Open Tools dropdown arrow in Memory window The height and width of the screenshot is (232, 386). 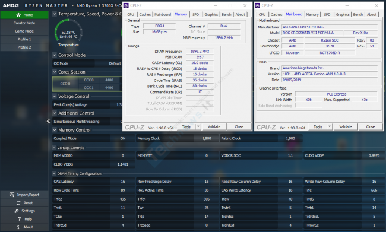198,127
